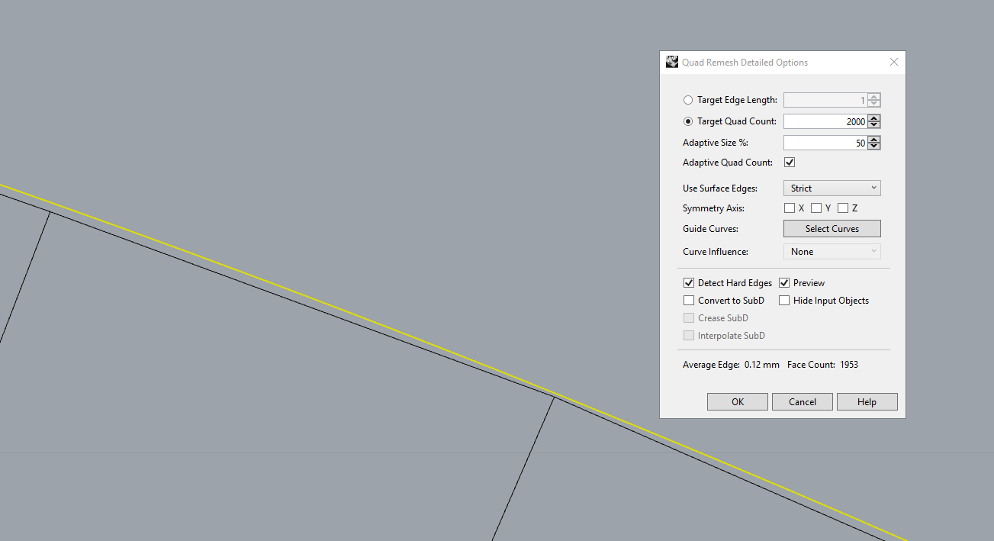994x541 pixels.
Task: Decrease Adaptive Size % with down arrow
Action: pyautogui.click(x=874, y=146)
